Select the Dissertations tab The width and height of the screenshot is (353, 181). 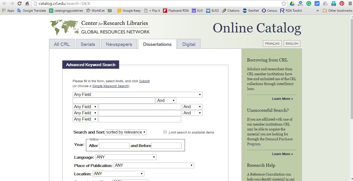[157, 44]
